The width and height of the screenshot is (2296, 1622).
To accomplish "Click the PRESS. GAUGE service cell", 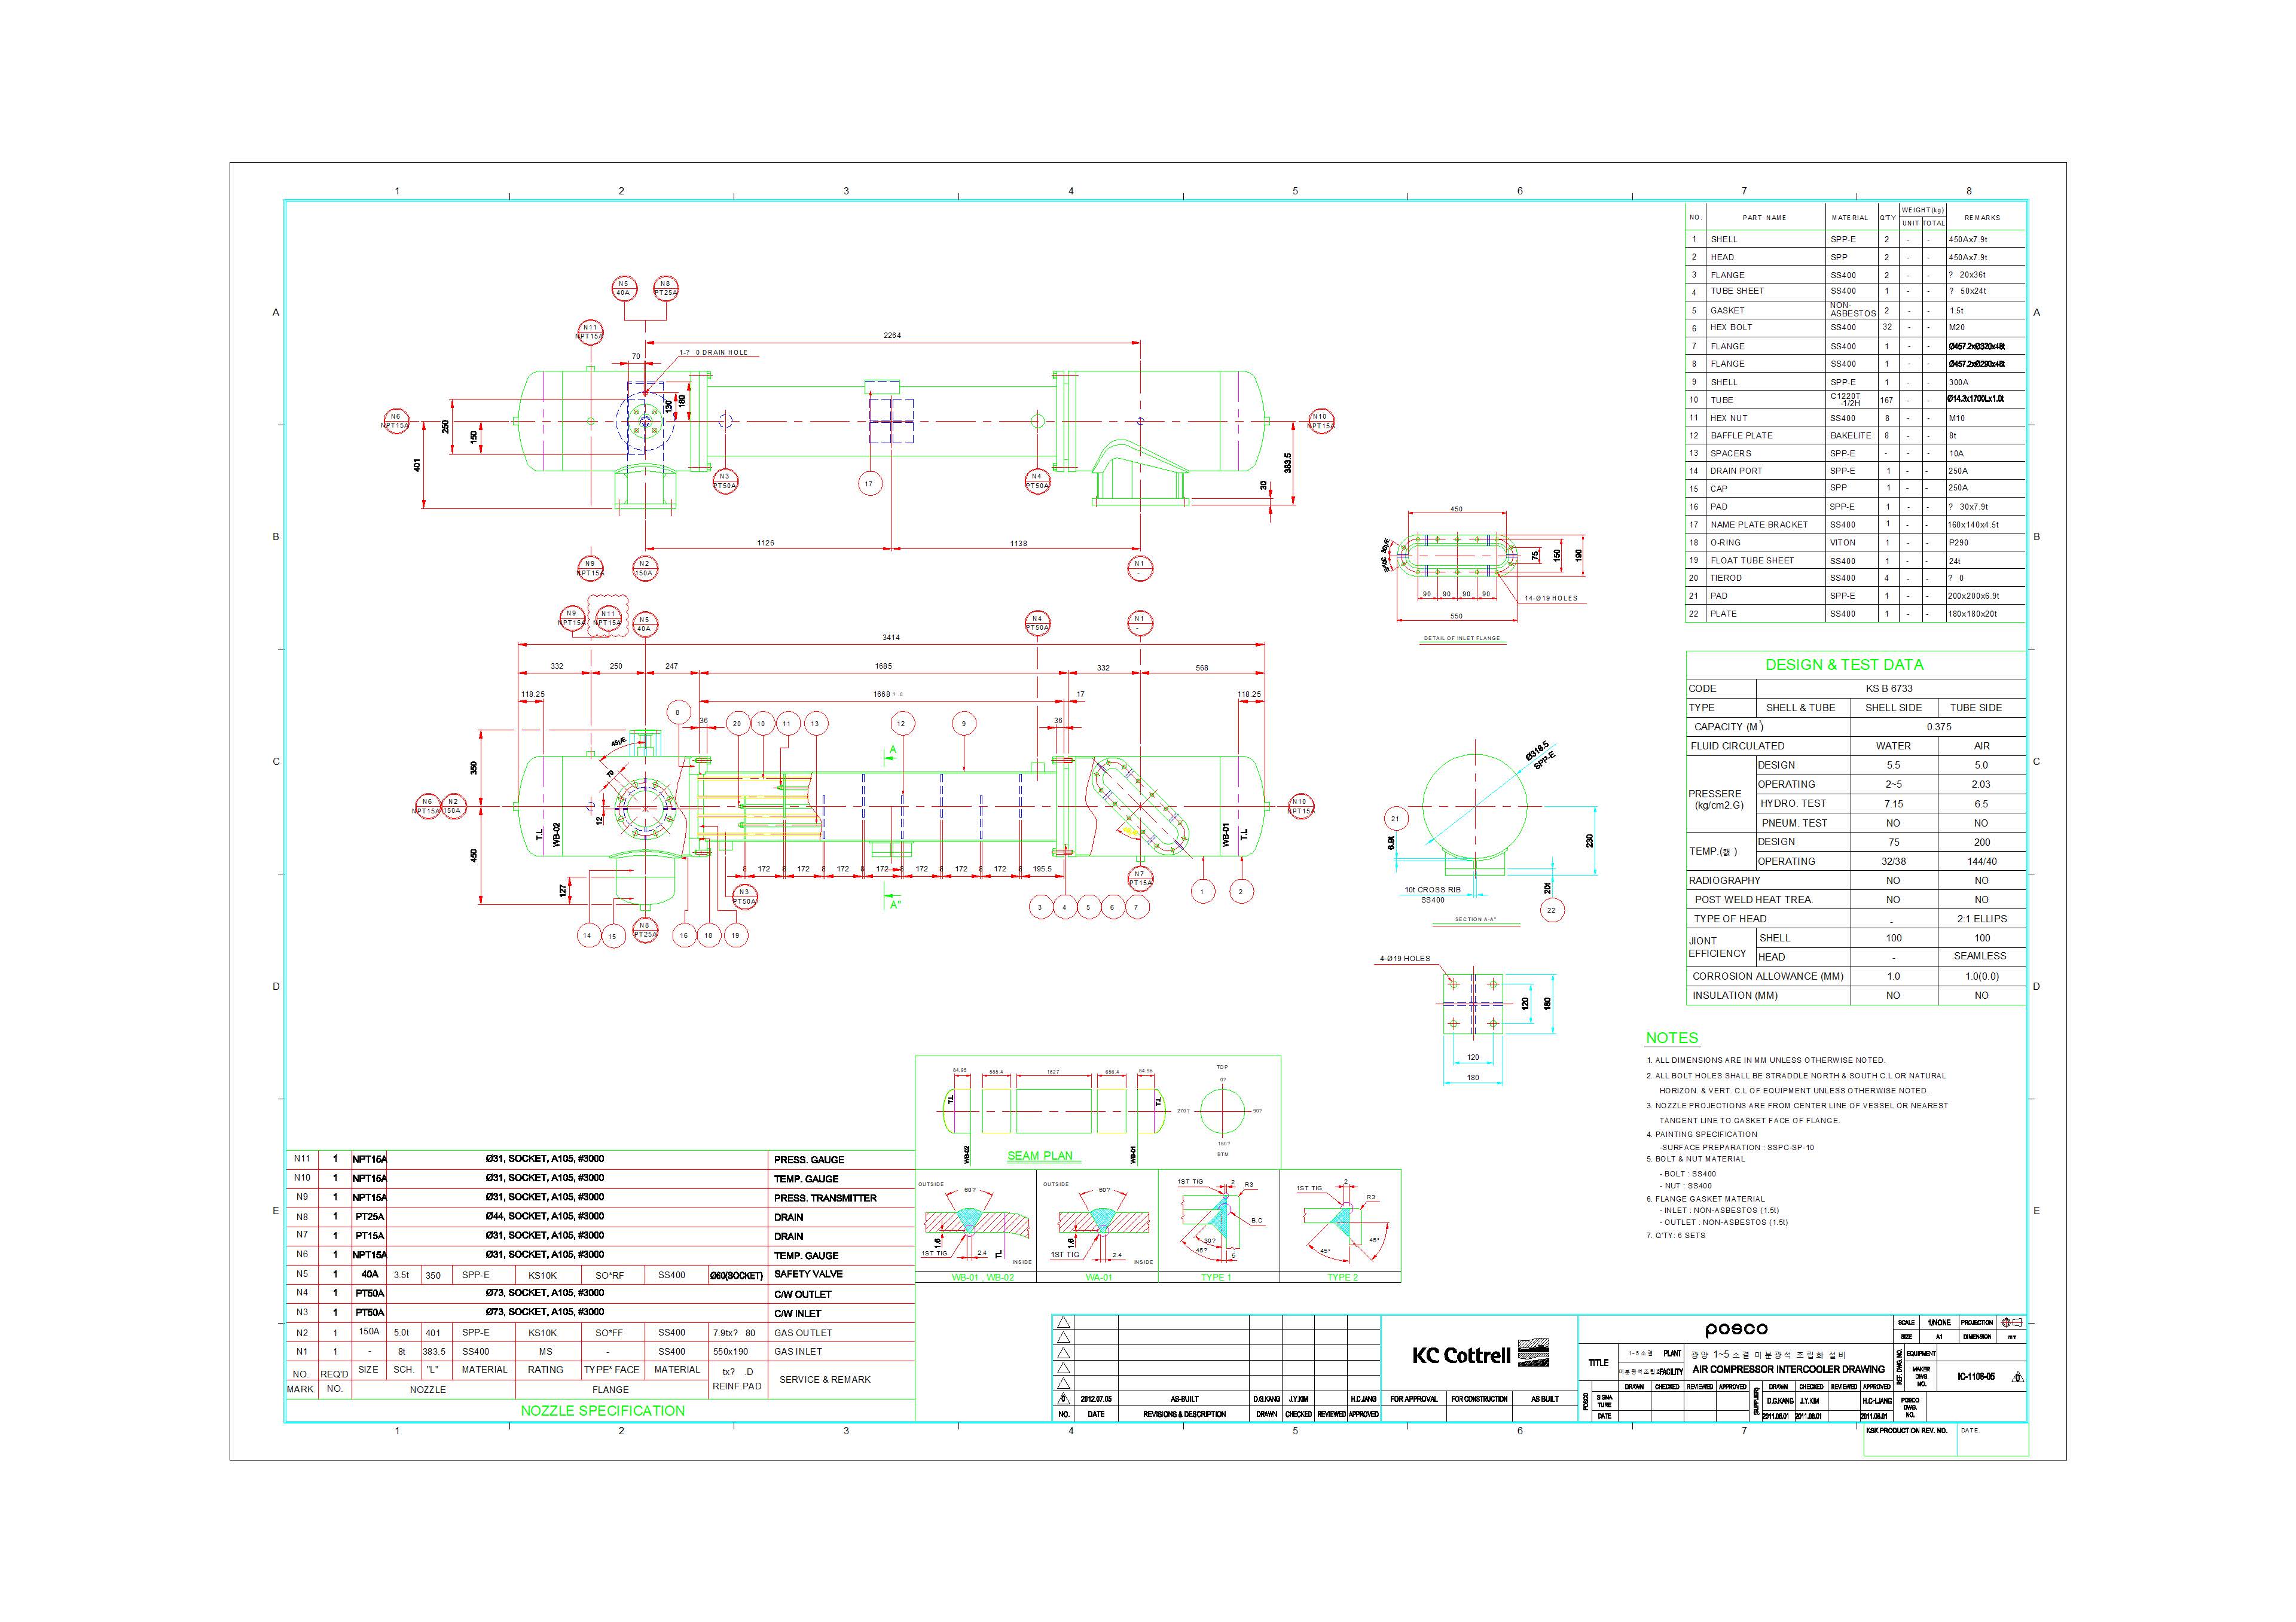I will coord(809,1160).
